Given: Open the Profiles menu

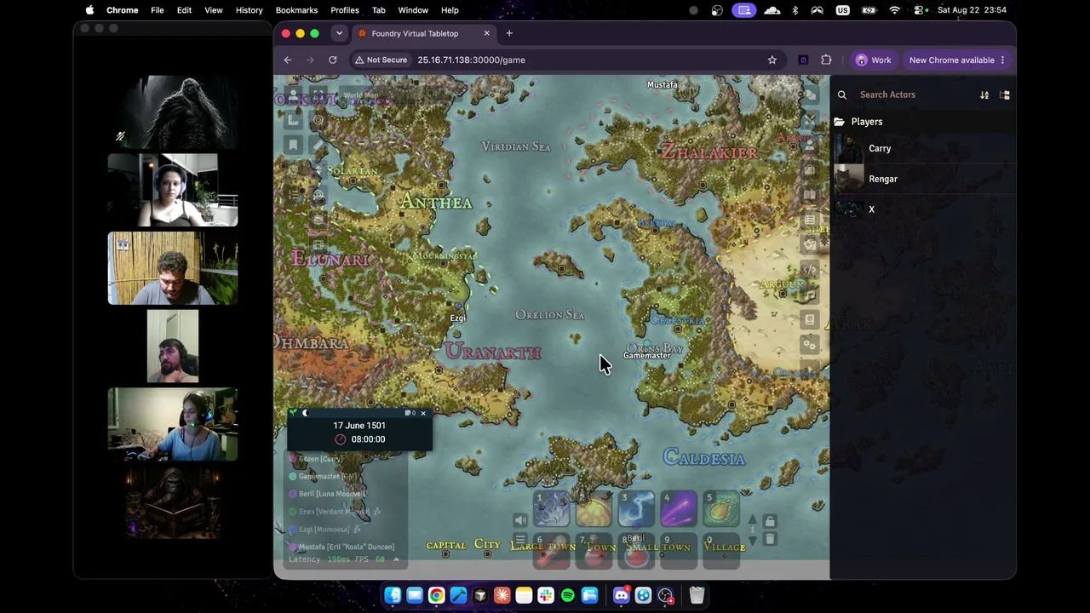Looking at the screenshot, I should [x=345, y=10].
